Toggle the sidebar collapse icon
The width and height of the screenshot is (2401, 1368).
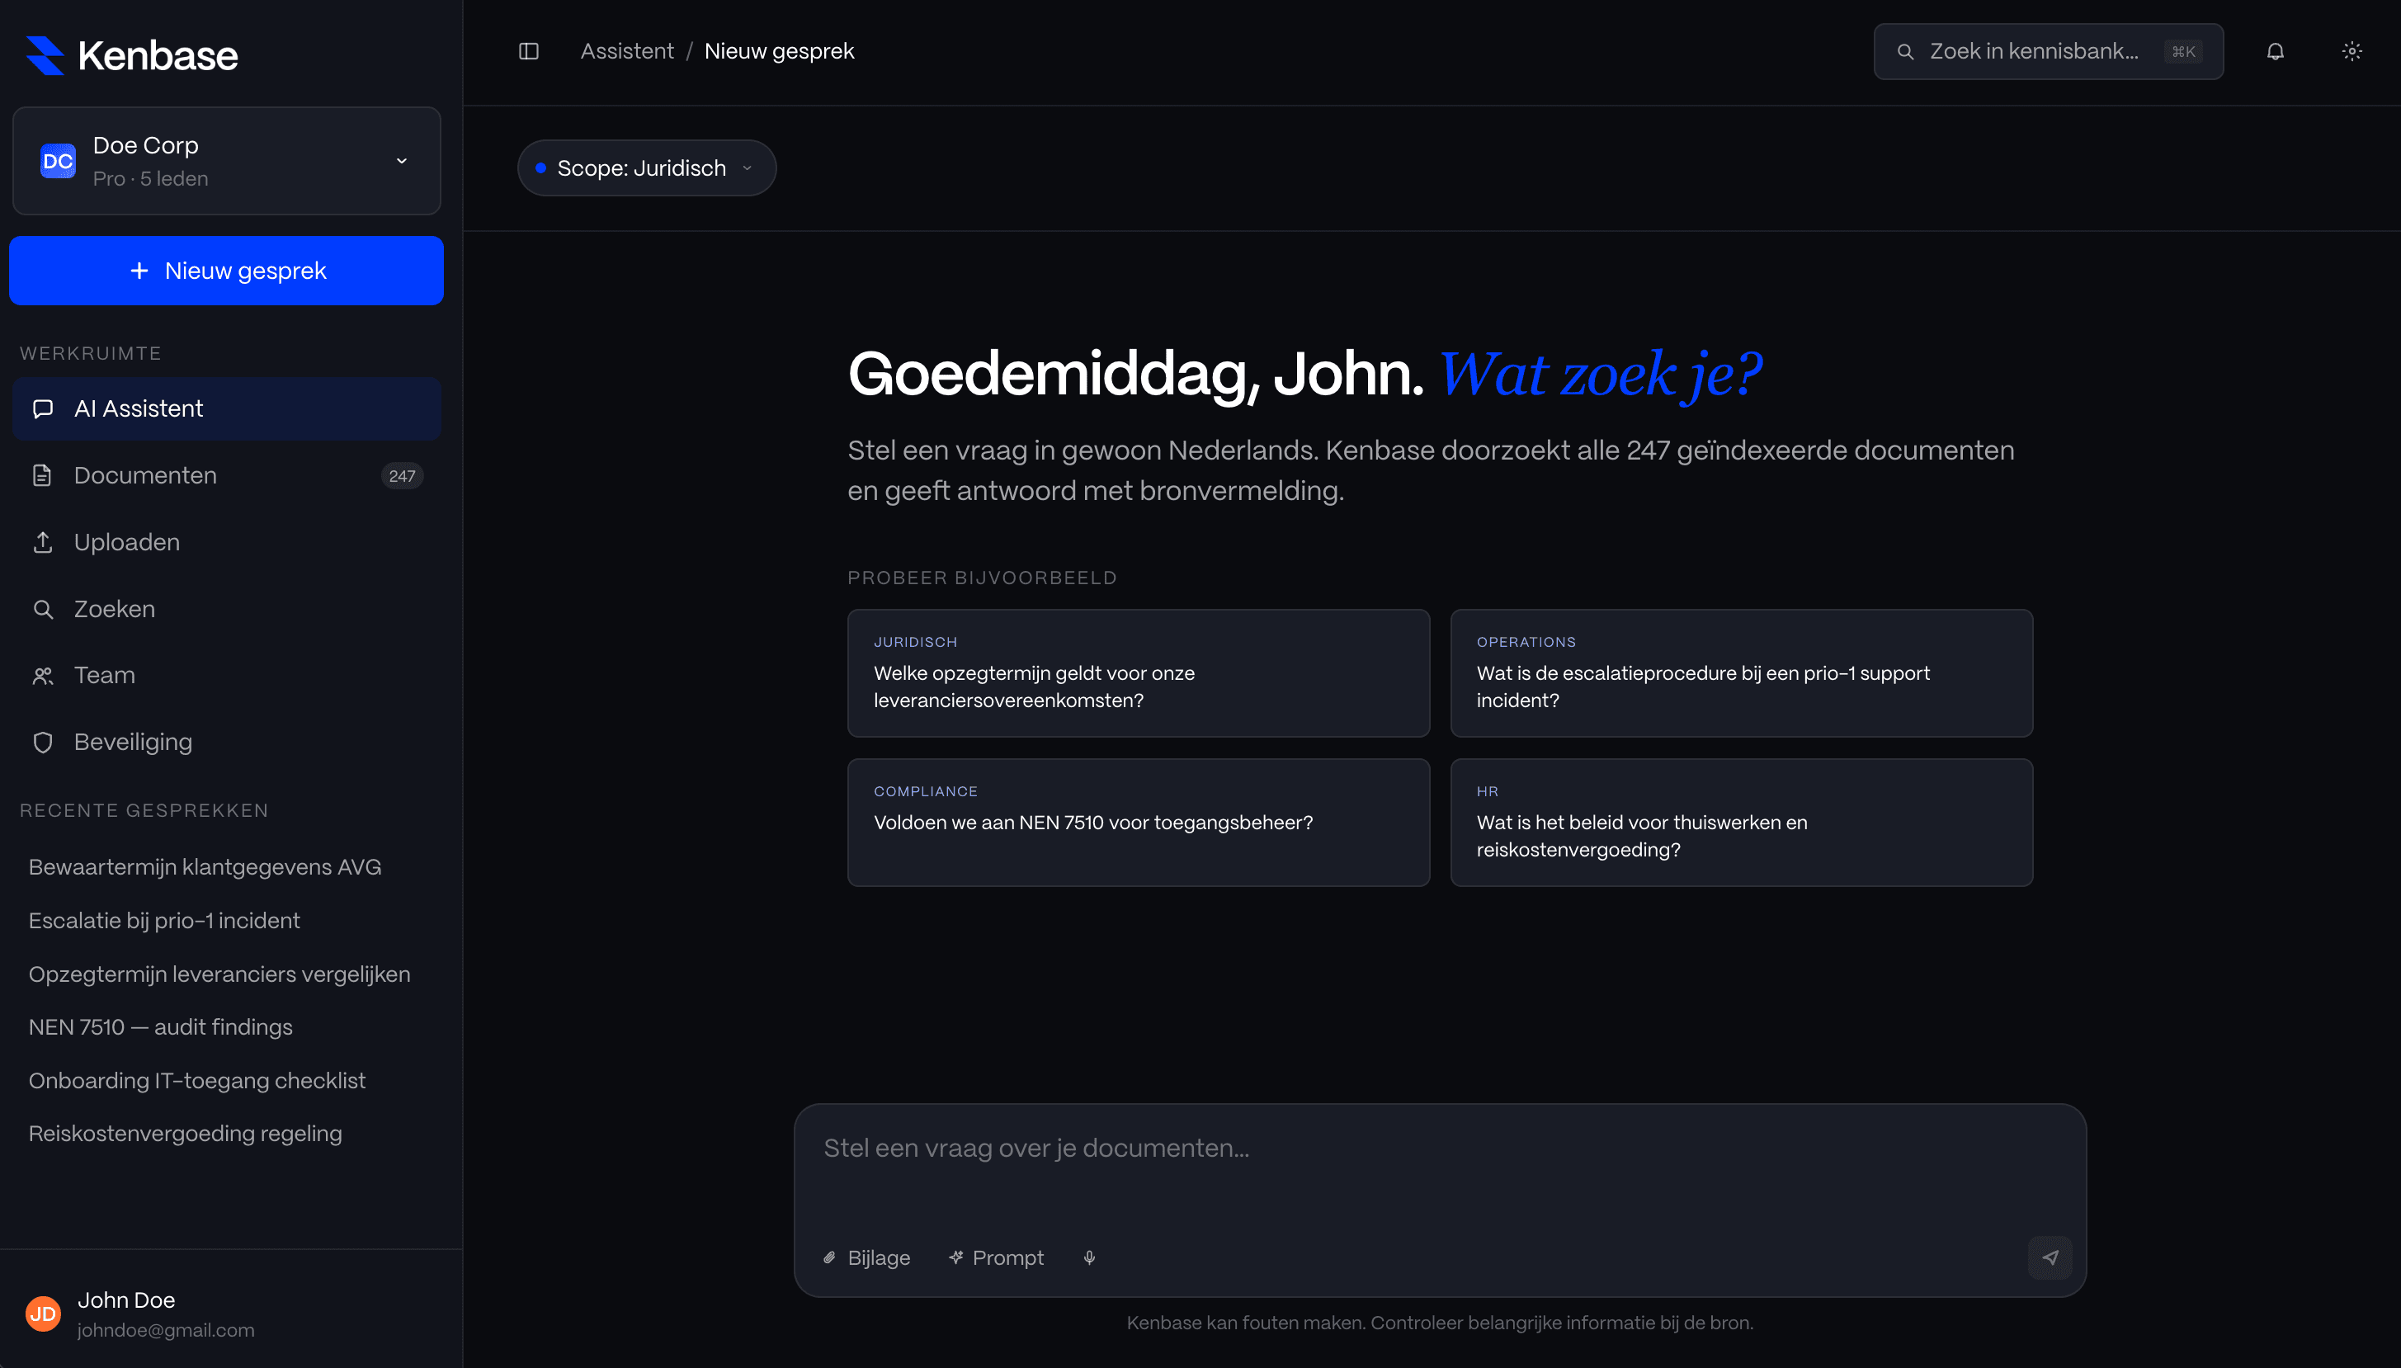coord(529,52)
